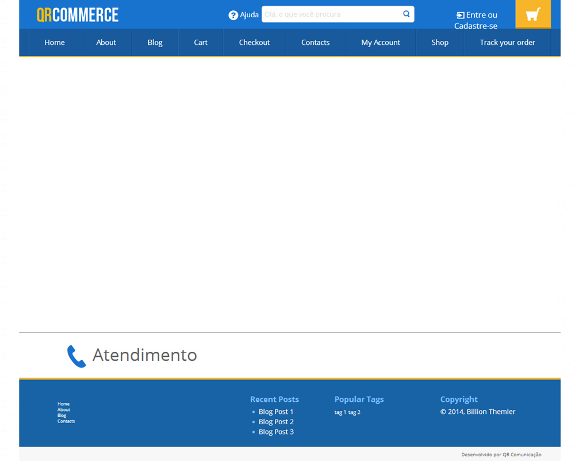Click the Entre ou Cadastre-se link

pyautogui.click(x=476, y=20)
